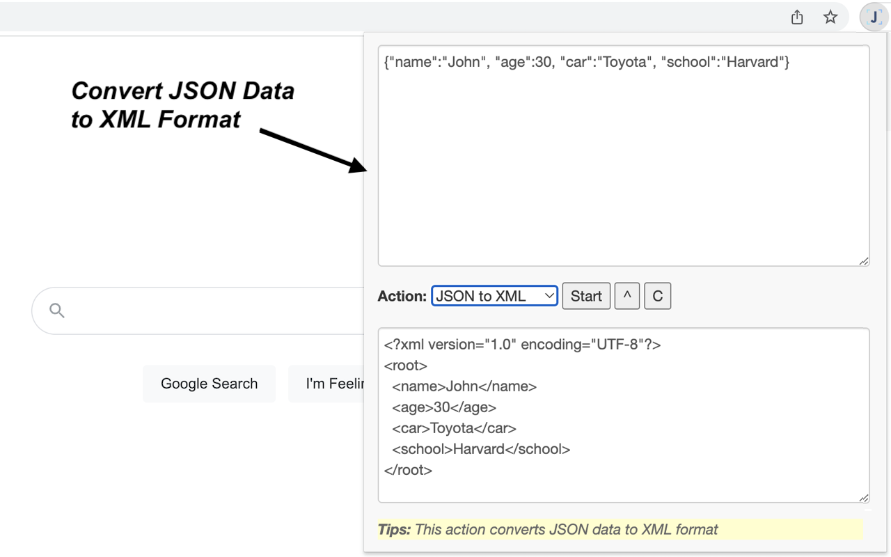The image size is (891, 557).
Task: Click the yellow Tips banner
Action: [620, 529]
